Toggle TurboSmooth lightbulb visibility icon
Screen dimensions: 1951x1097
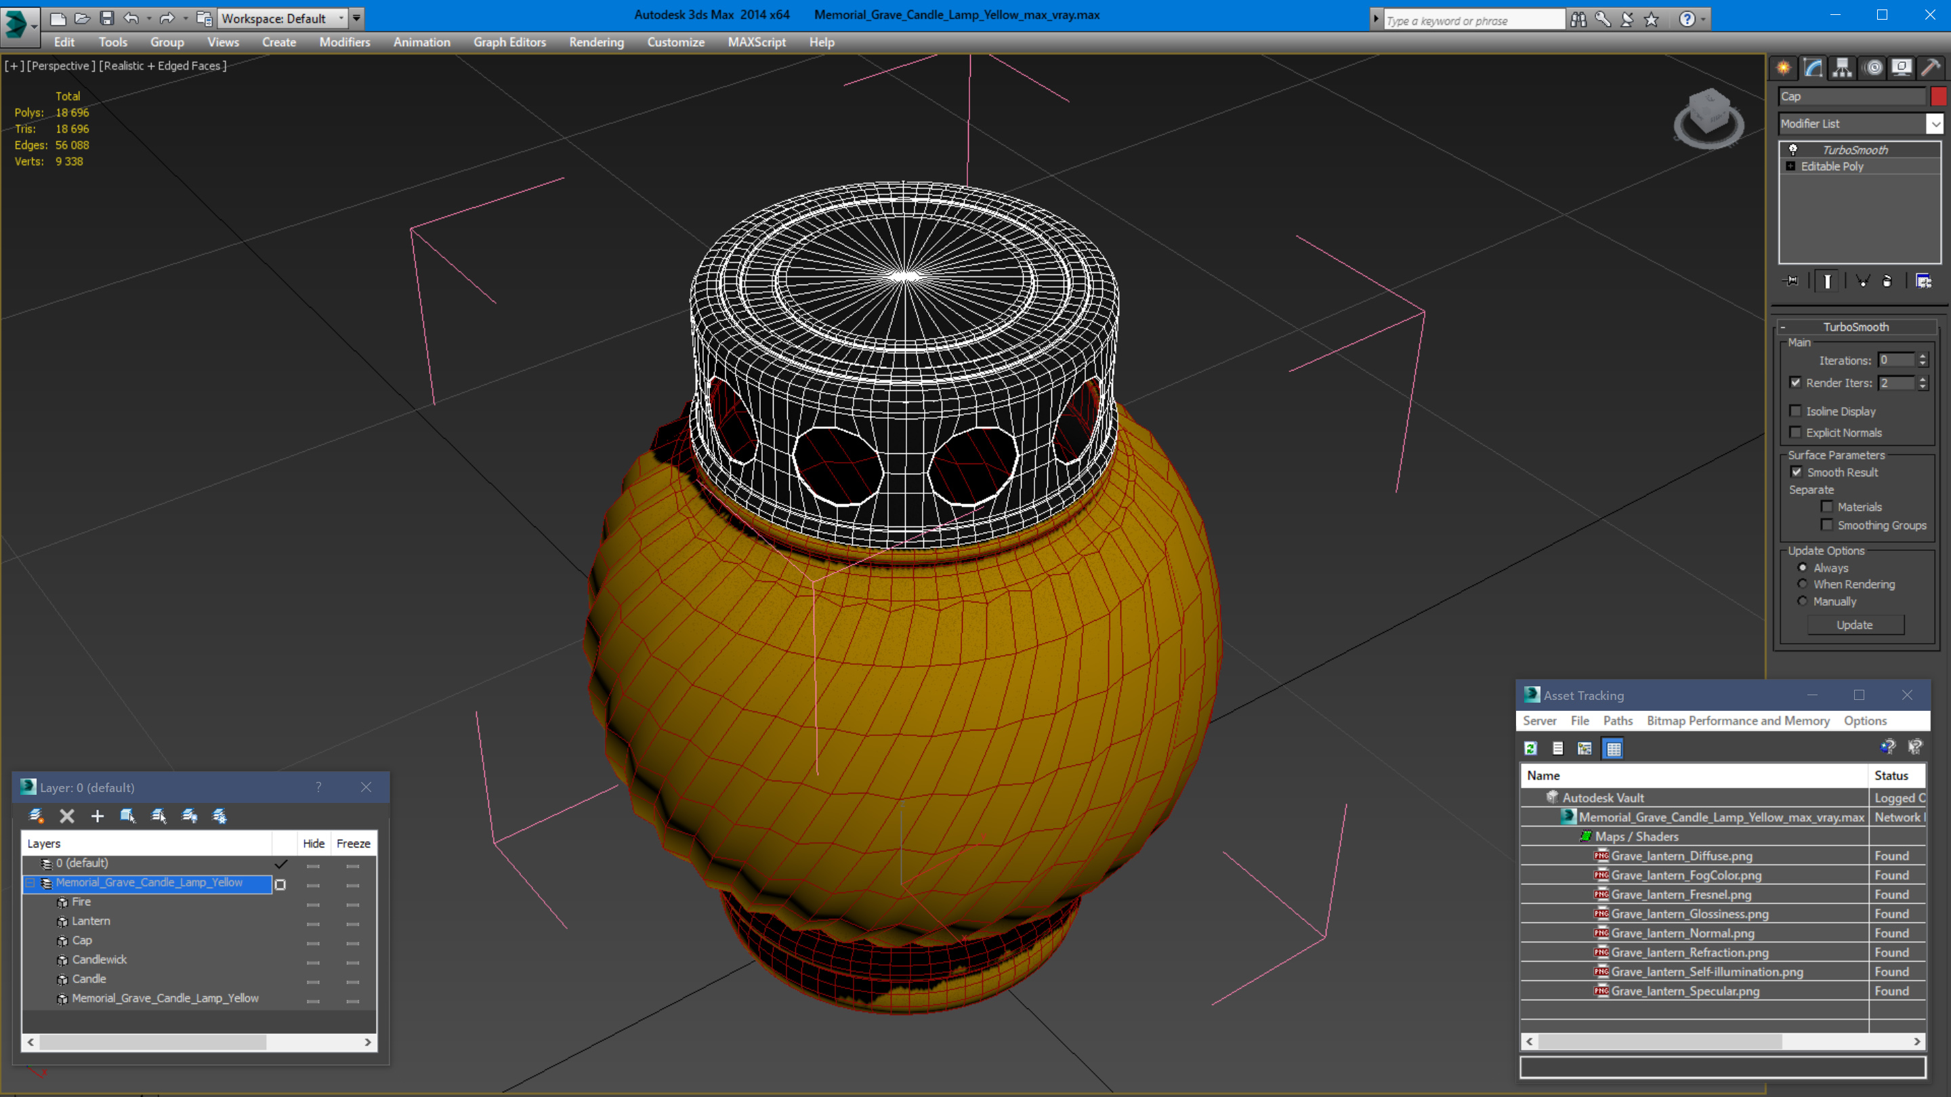point(1793,149)
